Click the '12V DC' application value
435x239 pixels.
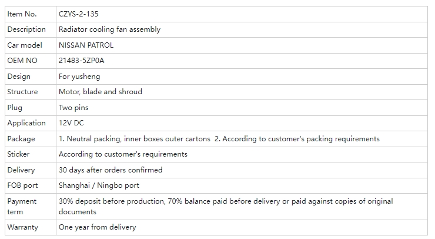coord(72,123)
